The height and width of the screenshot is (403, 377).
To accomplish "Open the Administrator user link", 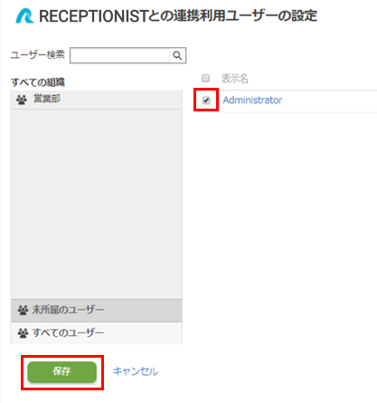I will pos(252,101).
